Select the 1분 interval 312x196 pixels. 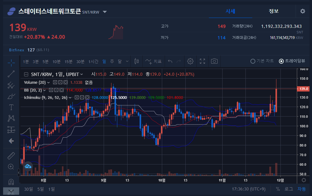(26, 62)
